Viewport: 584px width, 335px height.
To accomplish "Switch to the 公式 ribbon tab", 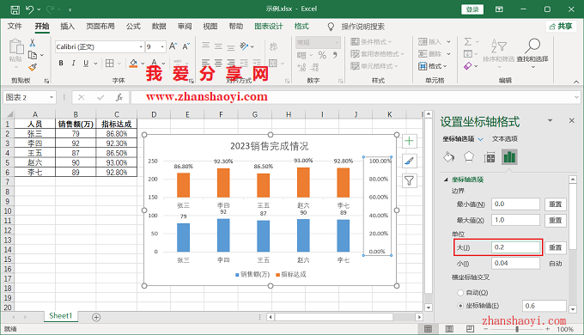I will (133, 26).
